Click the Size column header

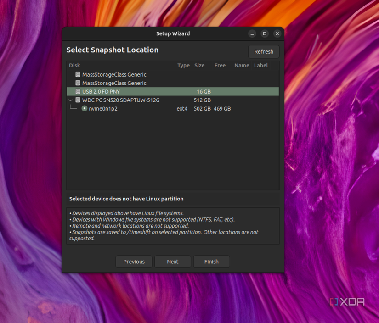point(199,65)
